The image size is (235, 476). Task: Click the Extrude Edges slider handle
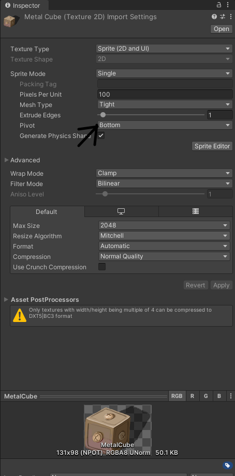pyautogui.click(x=103, y=115)
